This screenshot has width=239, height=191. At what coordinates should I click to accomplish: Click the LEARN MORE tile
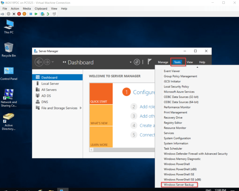tap(101, 137)
